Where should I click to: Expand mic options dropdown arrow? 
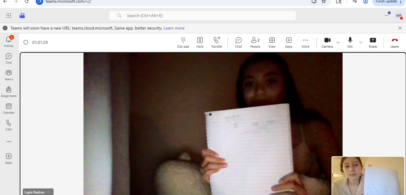click(x=361, y=42)
